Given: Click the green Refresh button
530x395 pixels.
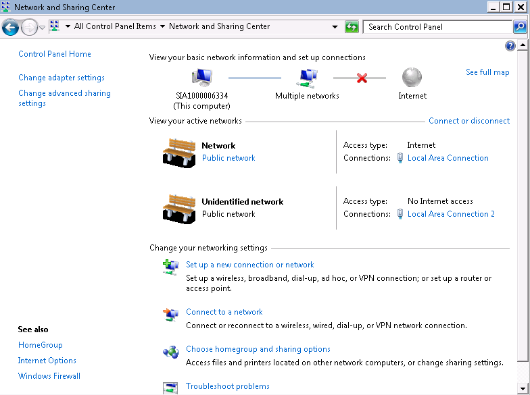Looking at the screenshot, I should [352, 27].
